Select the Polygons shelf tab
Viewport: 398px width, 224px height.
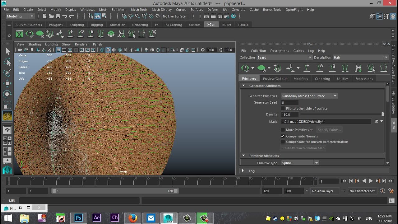coord(56,25)
